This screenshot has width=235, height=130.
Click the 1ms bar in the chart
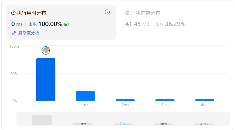point(85,96)
